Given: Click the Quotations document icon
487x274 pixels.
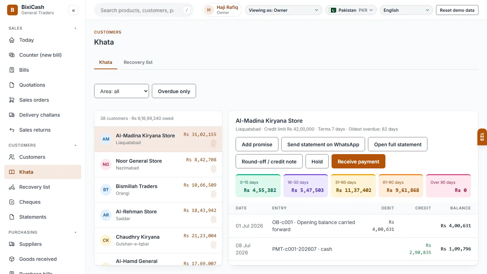Looking at the screenshot, I should pyautogui.click(x=12, y=85).
